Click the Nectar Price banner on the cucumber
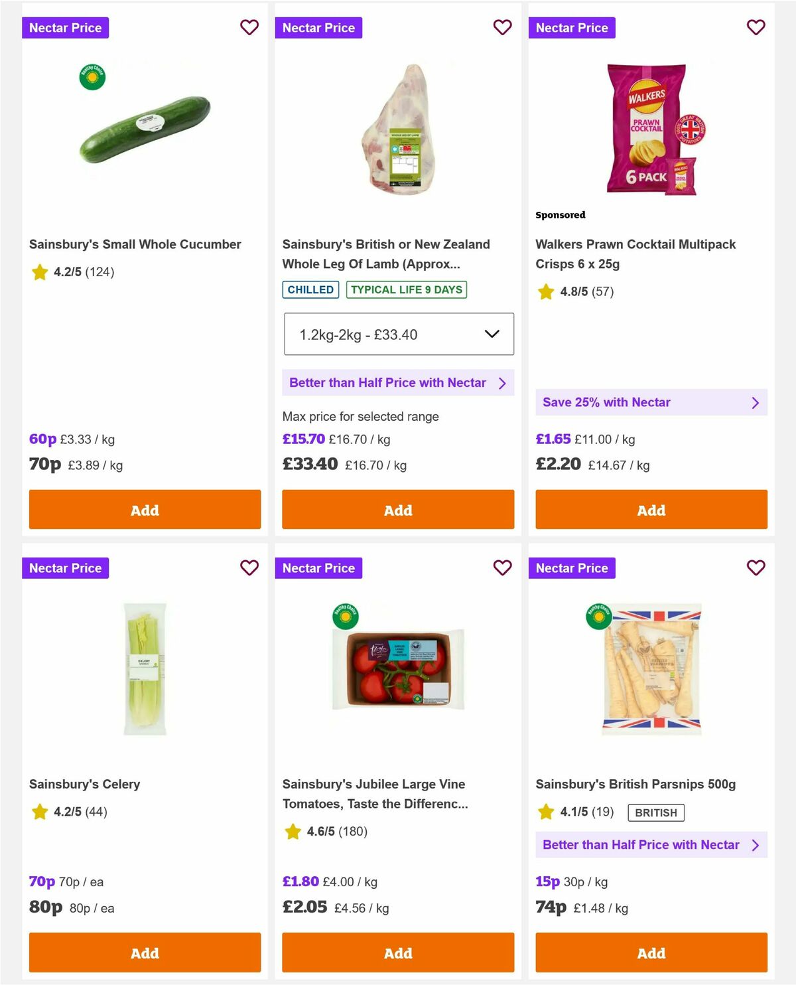The width and height of the screenshot is (796, 985). click(65, 27)
